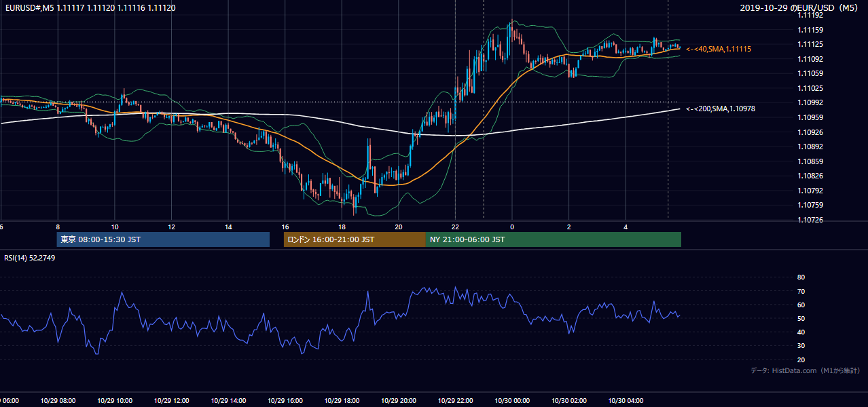Image resolution: width=868 pixels, height=407 pixels.
Task: Click hour label 12 under the candlestick chart
Action: tap(171, 227)
